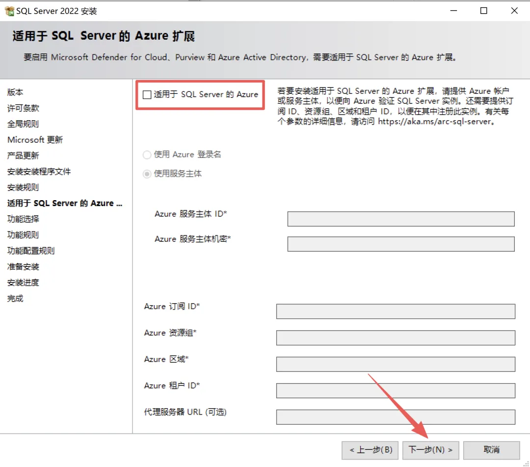Viewport: 530px width, 467px height.
Task: Click the Azure 服务主体 ID input field
Action: 401,219
